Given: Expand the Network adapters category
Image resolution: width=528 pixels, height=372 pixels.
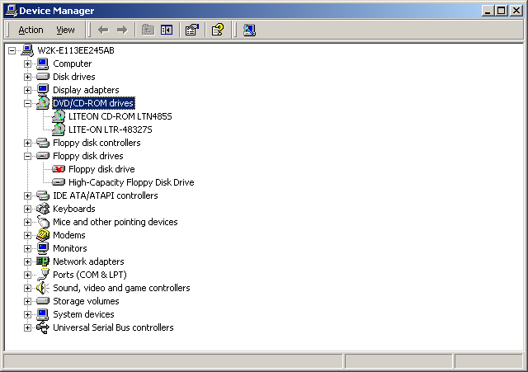Looking at the screenshot, I should [x=27, y=261].
